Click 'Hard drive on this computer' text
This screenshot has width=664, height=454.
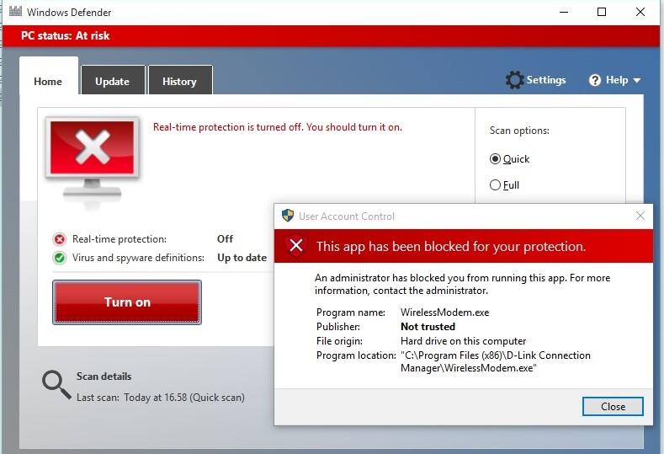(463, 341)
